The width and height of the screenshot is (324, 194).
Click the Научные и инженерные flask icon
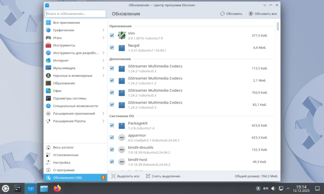pos(48,76)
